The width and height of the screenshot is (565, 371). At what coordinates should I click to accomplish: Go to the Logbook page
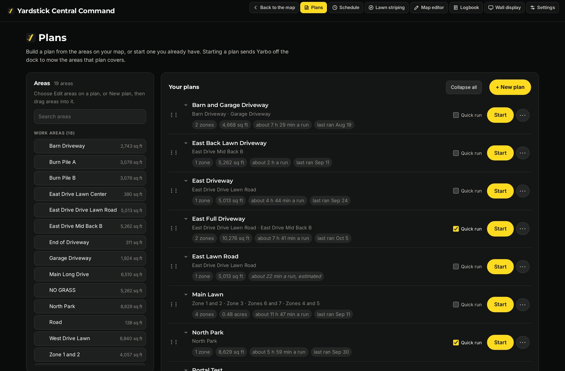point(466,8)
